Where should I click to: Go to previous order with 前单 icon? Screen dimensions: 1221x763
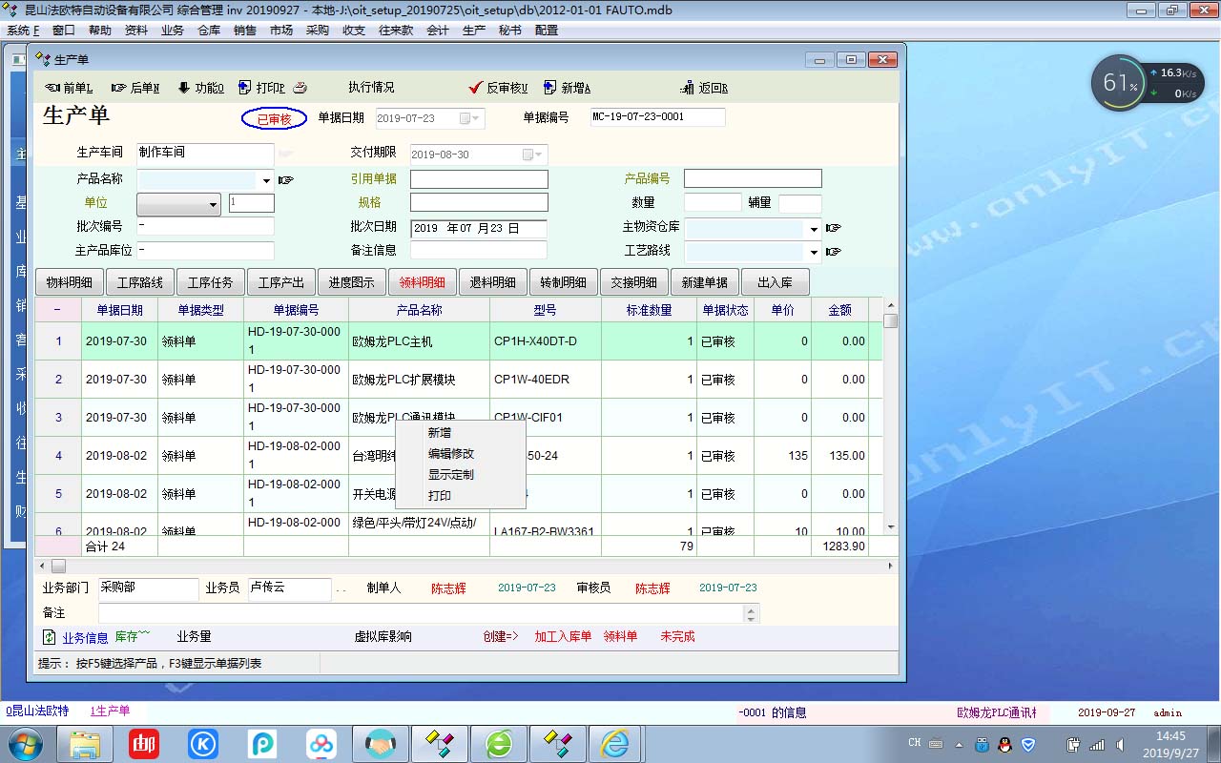tap(52, 88)
